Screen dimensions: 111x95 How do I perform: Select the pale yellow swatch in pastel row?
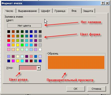[18, 49]
